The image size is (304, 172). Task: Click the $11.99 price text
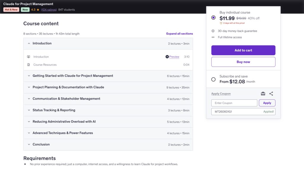pos(227,18)
